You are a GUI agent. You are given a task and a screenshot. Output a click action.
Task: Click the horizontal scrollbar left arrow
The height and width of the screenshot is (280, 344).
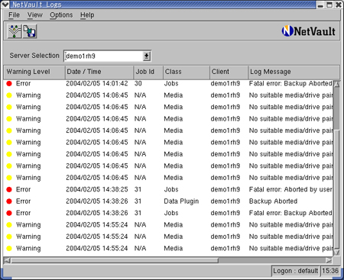[7, 260]
